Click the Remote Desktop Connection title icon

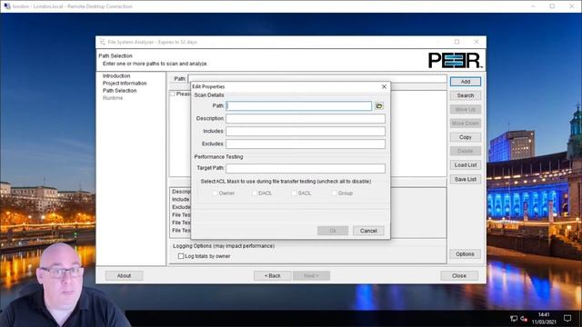[6, 6]
